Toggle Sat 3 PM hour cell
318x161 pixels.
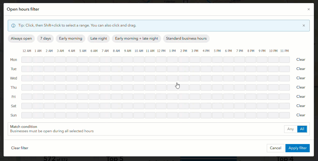click(195, 106)
